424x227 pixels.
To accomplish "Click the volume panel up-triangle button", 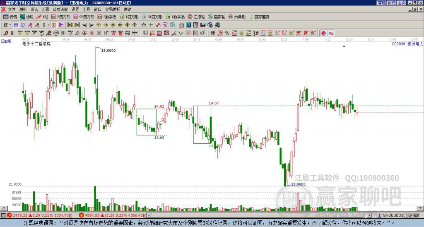I will pyautogui.click(x=4, y=208).
